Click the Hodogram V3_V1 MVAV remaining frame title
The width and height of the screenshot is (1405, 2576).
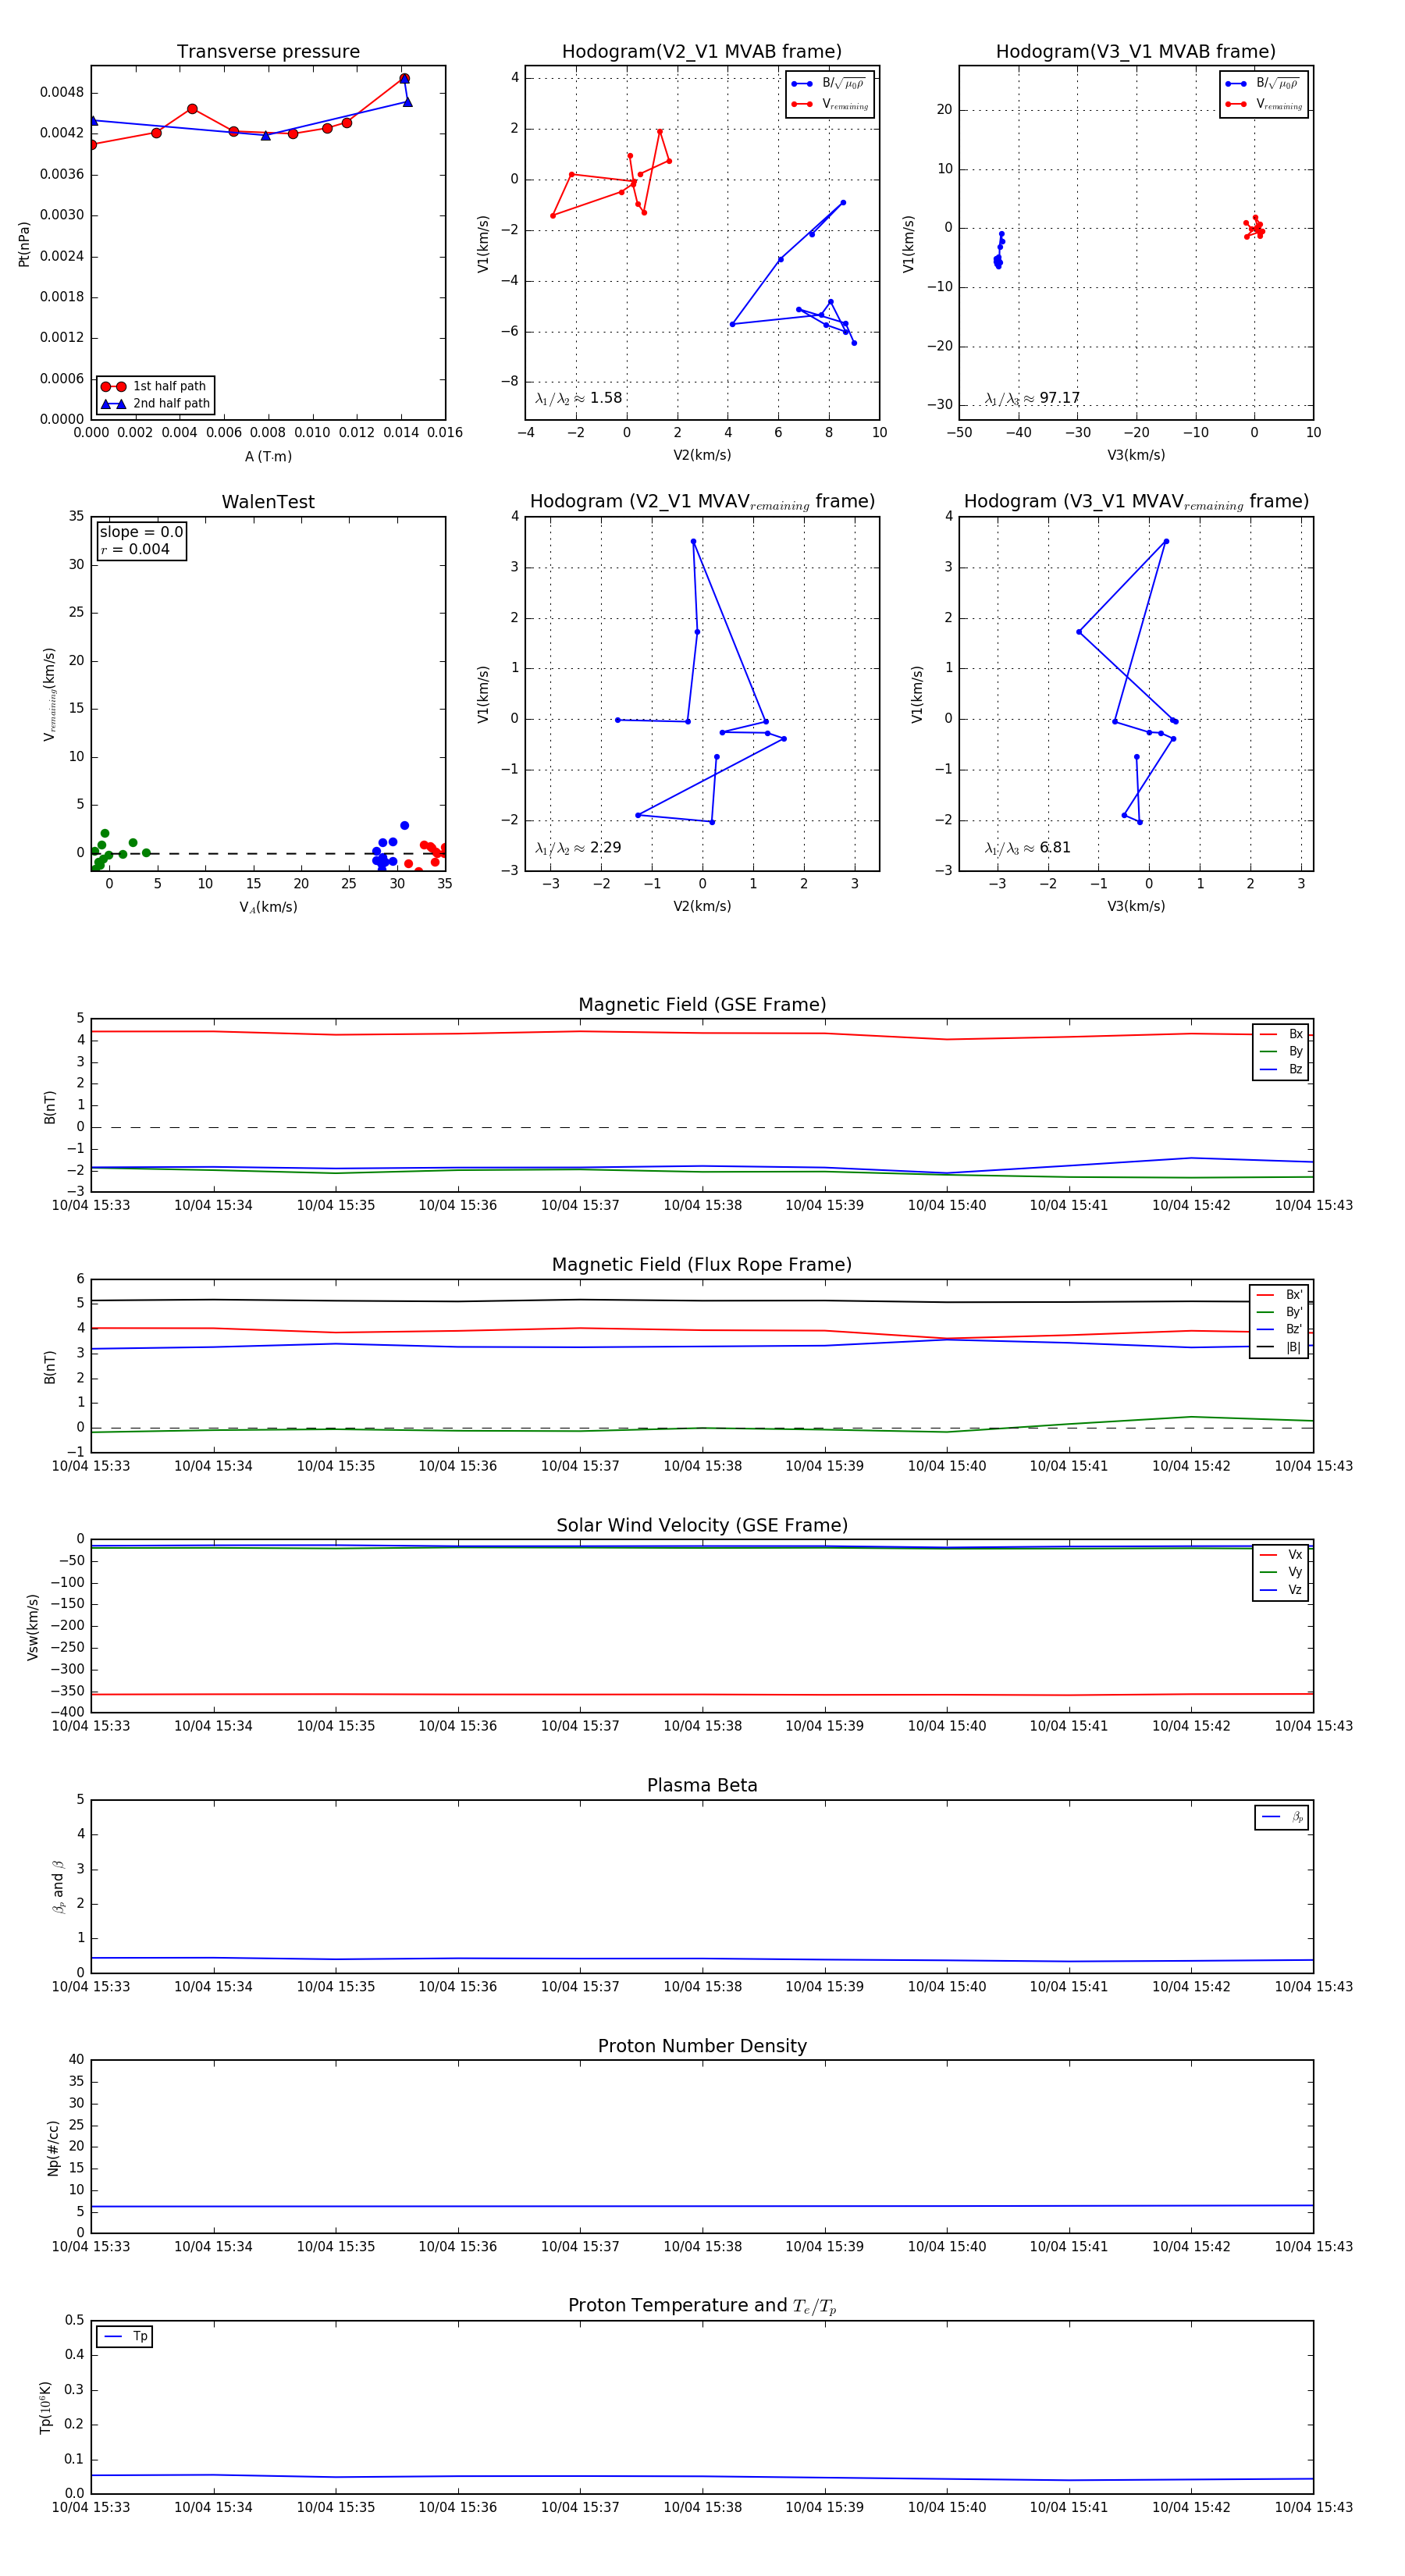1136,502
